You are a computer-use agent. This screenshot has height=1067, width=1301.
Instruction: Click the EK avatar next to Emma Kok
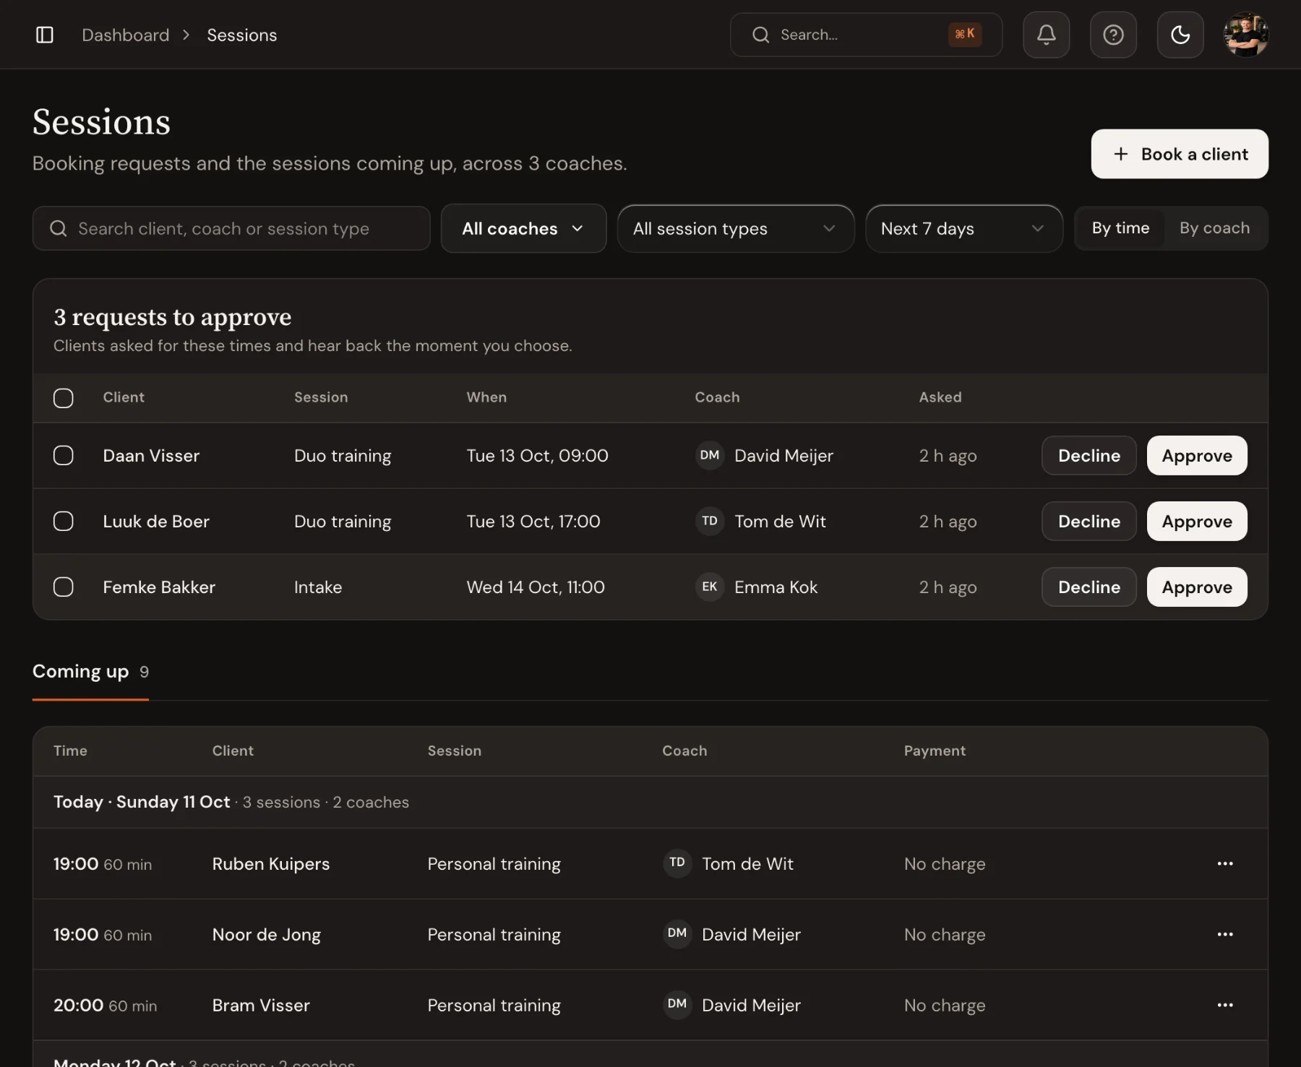click(x=709, y=587)
